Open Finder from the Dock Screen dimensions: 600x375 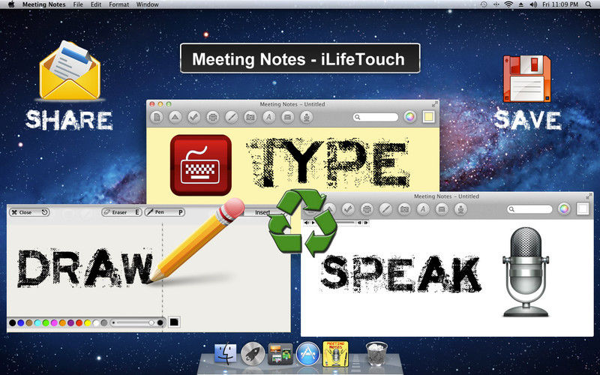(x=226, y=353)
